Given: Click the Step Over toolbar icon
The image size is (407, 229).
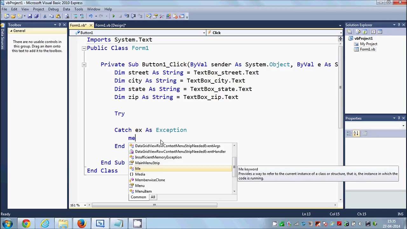Looking at the screenshot, I should [133, 16].
